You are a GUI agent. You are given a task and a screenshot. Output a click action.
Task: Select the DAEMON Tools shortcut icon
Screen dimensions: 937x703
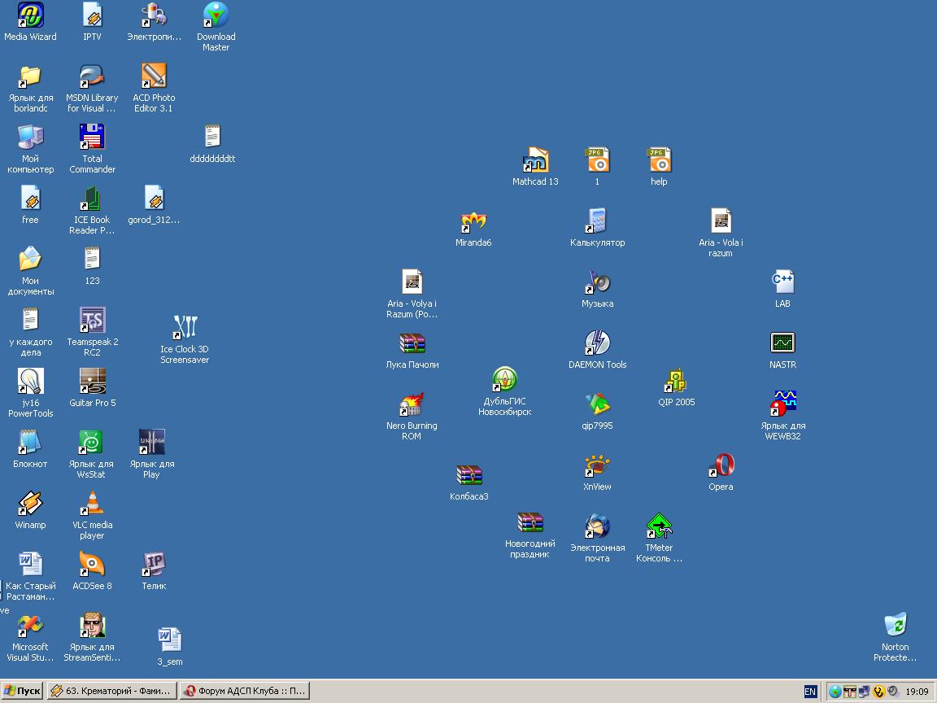click(597, 343)
